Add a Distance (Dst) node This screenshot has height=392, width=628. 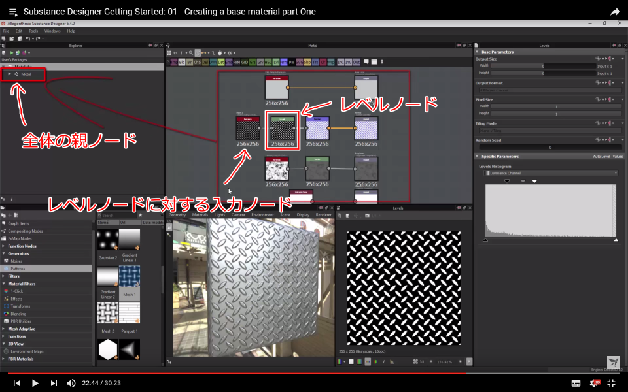click(221, 62)
